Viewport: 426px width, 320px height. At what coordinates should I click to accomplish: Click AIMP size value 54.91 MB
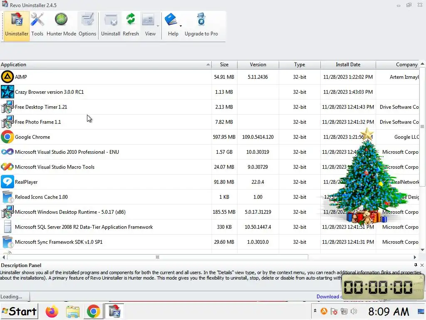click(x=224, y=77)
